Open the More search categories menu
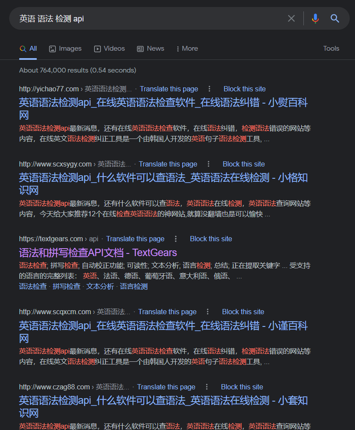This screenshot has width=355, height=430. coord(187,49)
